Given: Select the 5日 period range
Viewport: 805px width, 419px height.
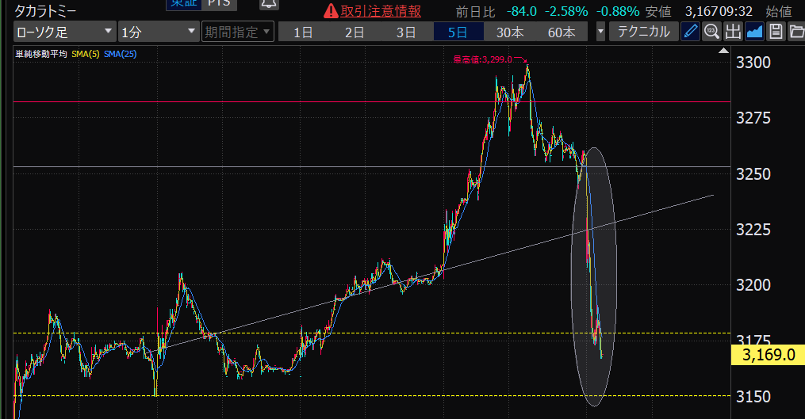Looking at the screenshot, I should (x=458, y=32).
